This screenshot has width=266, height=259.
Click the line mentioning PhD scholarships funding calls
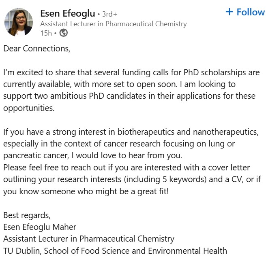pos(131,72)
